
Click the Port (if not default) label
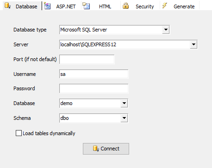[x=35, y=59]
